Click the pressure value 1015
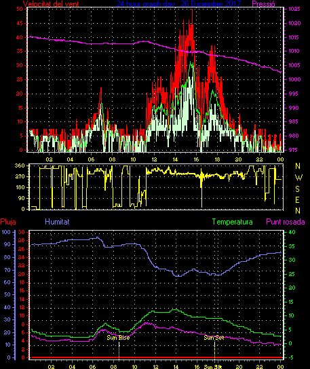 point(294,37)
